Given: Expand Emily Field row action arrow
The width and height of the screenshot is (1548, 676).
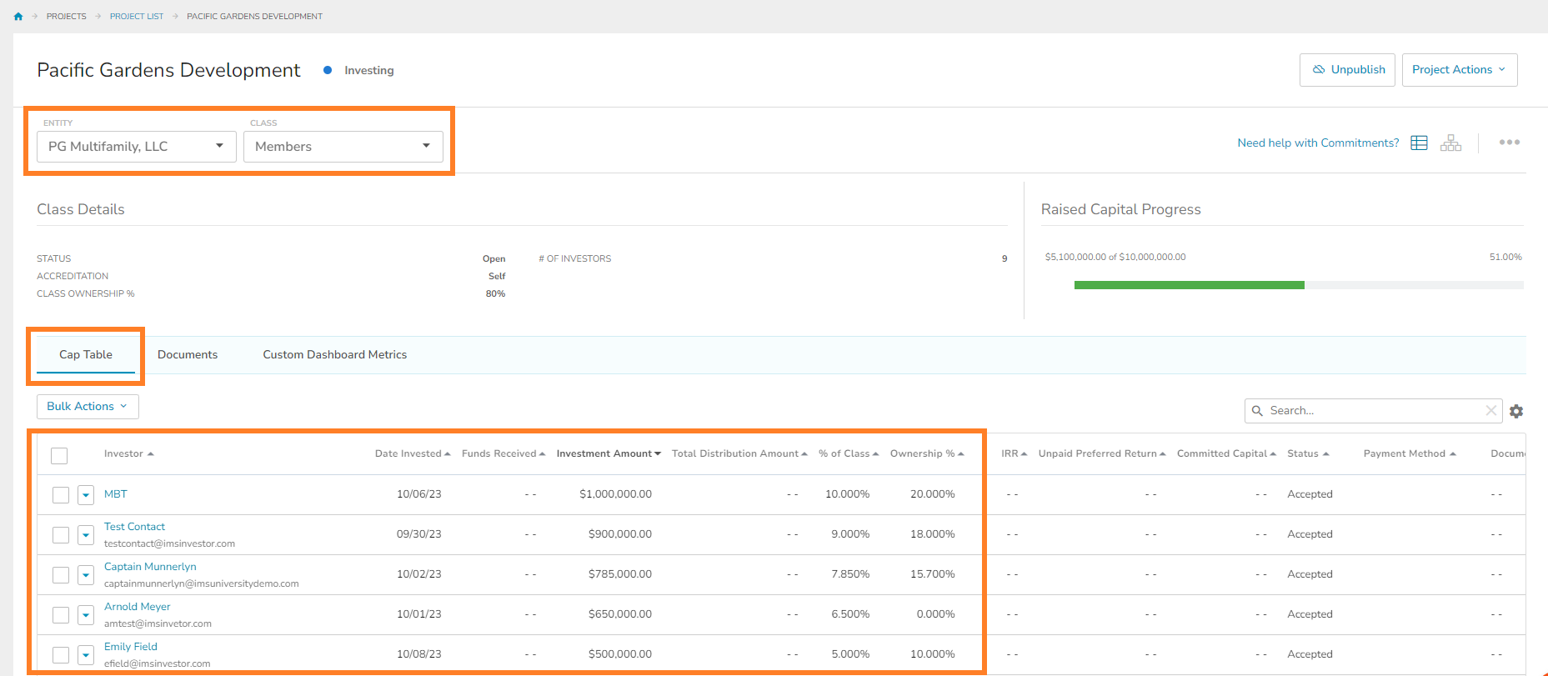Looking at the screenshot, I should click(86, 655).
